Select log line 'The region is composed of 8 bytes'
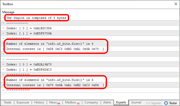180x106 pixels. [90, 18]
